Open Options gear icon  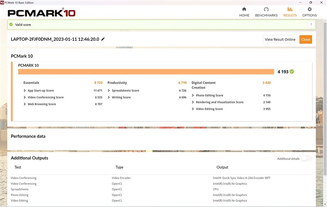(x=309, y=9)
